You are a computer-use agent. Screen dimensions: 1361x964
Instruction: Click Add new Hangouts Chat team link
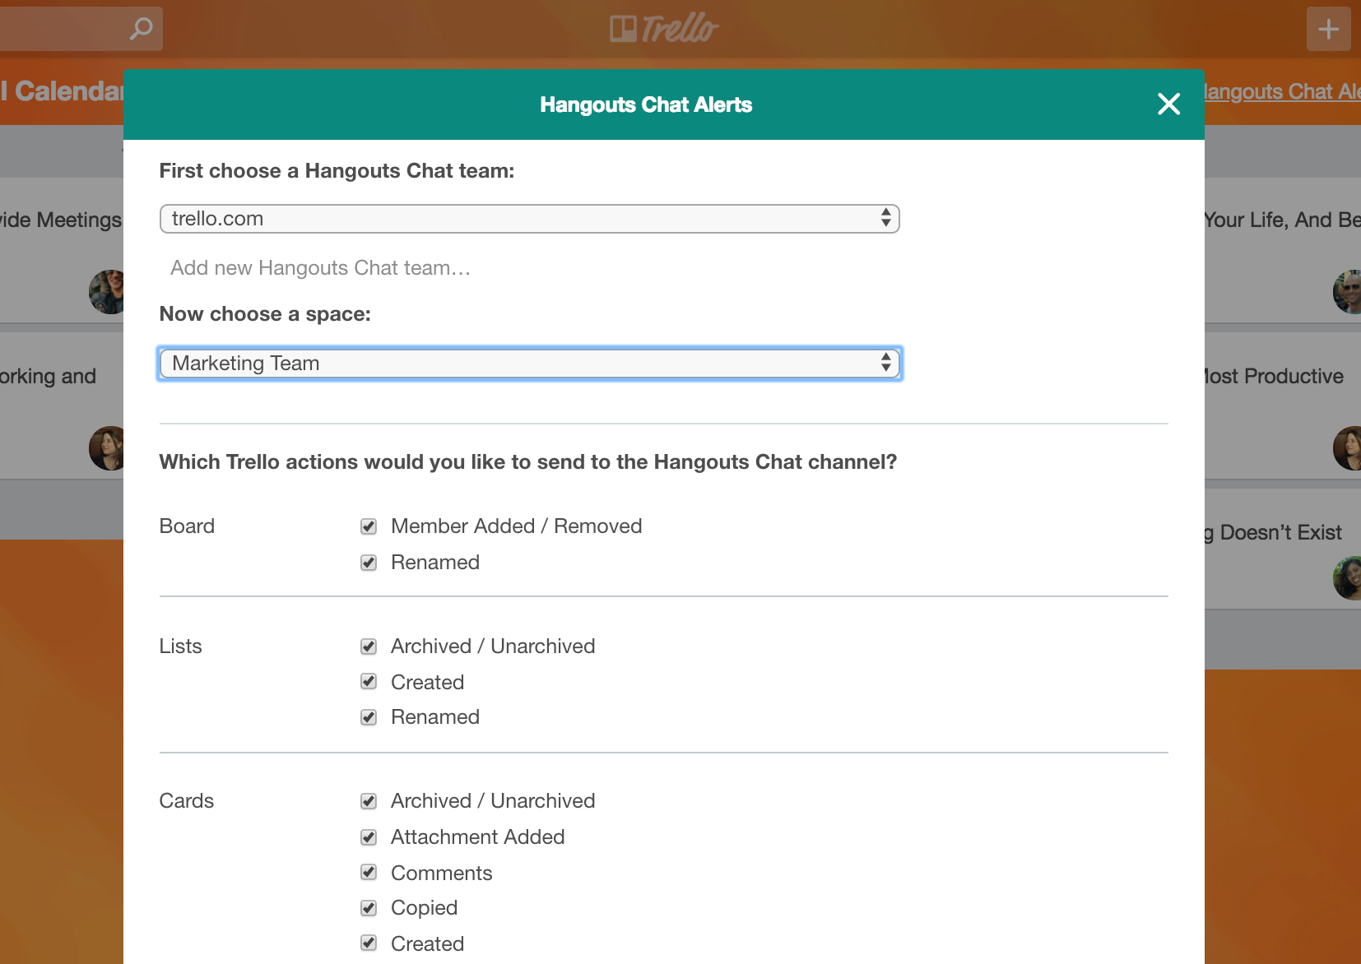320,268
